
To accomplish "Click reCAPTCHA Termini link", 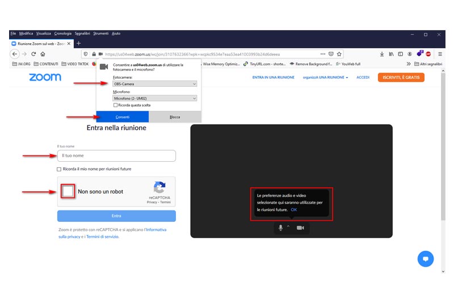I will [165, 203].
